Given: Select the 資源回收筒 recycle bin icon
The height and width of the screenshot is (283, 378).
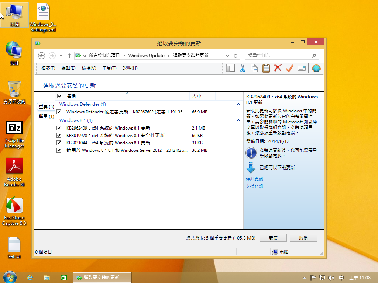Looking at the screenshot, I should [x=14, y=92].
